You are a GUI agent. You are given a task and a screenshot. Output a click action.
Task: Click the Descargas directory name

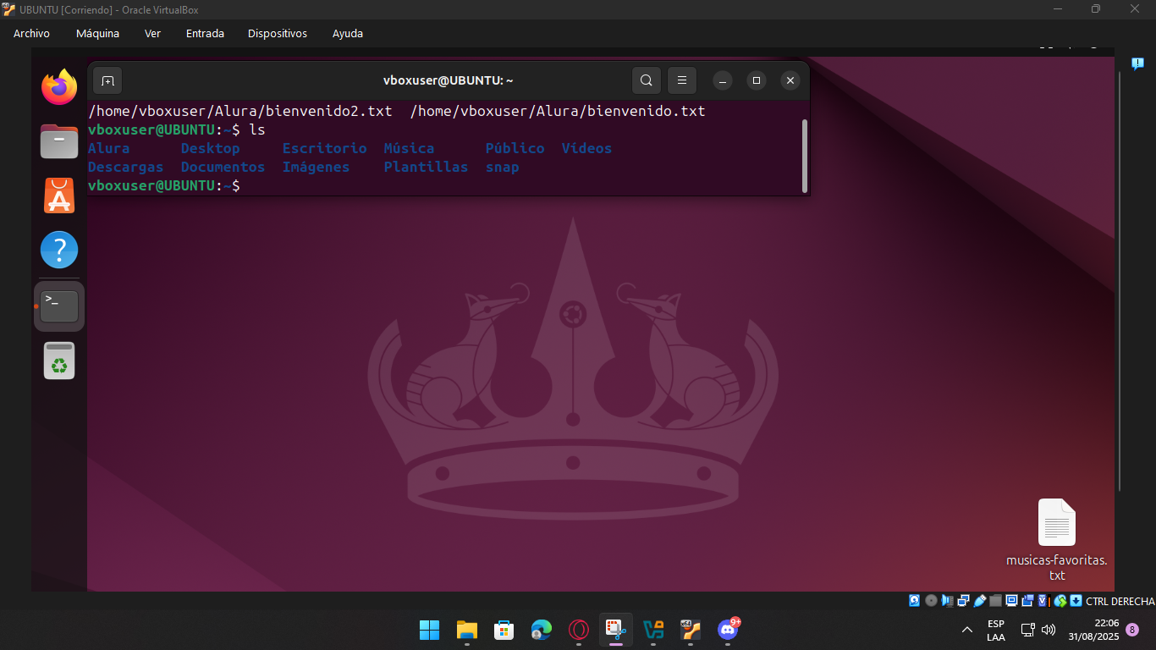[126, 167]
